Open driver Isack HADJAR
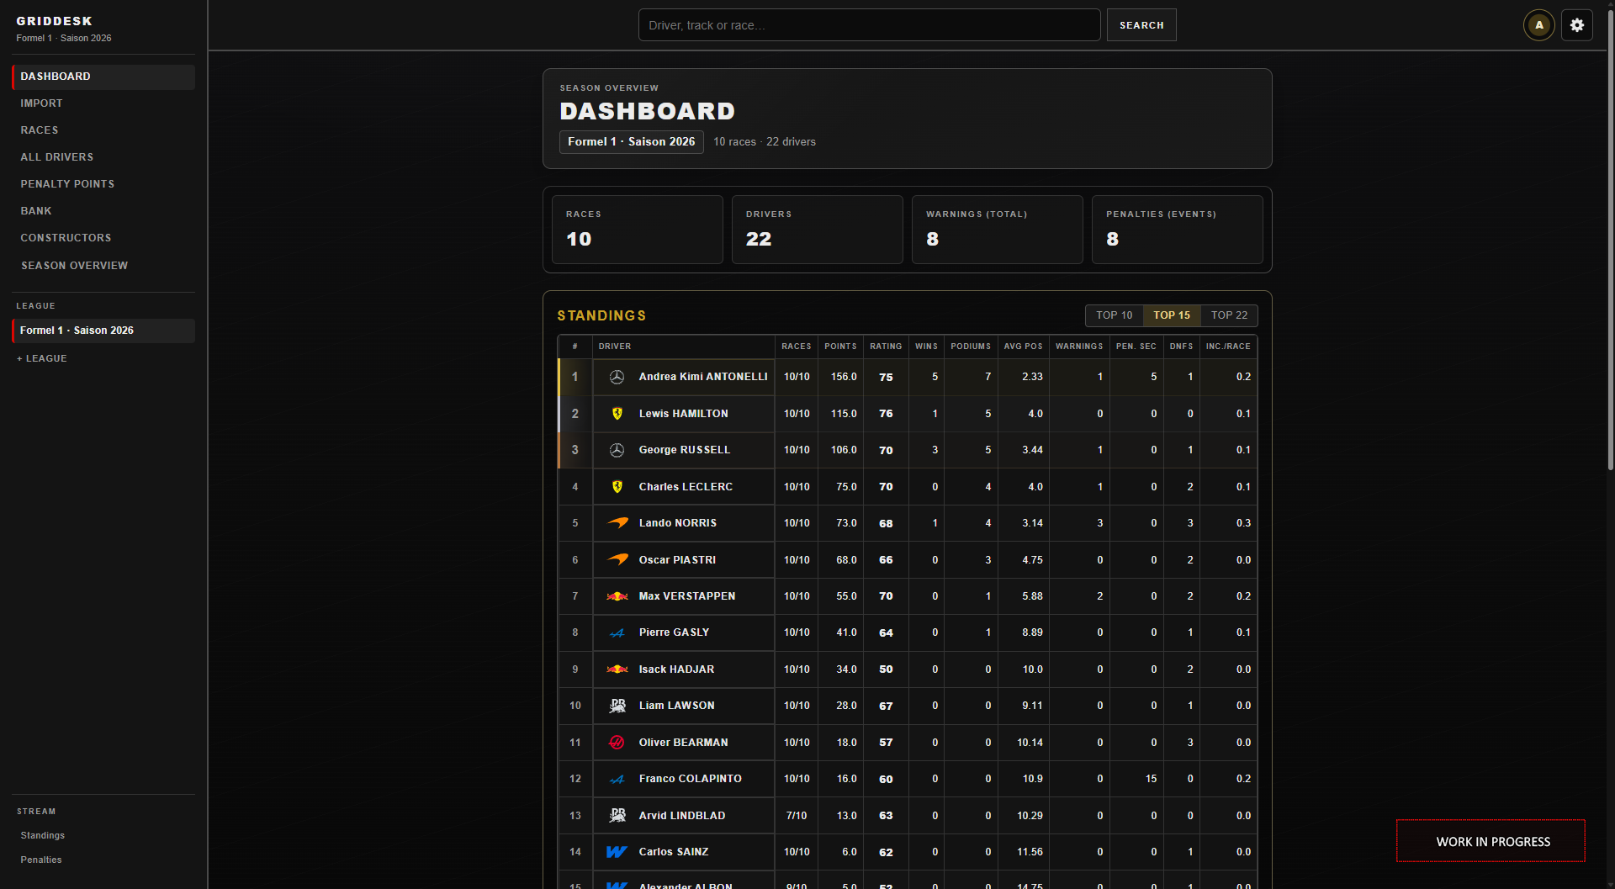Image resolution: width=1615 pixels, height=889 pixels. tap(676, 669)
